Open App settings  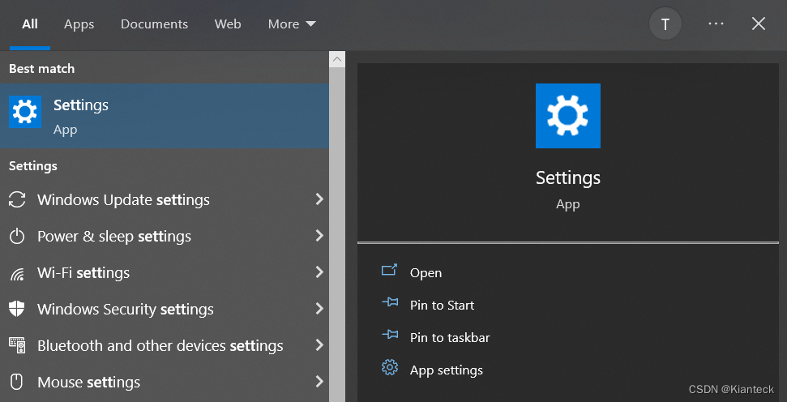pos(447,370)
